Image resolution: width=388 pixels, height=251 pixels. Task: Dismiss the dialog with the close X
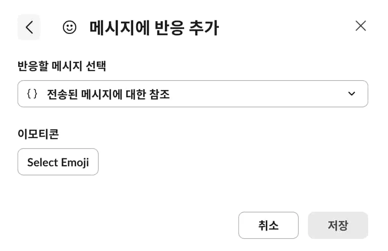tap(361, 26)
